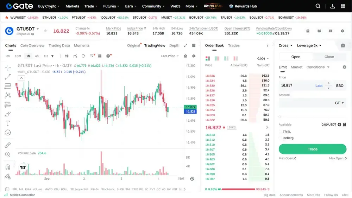Expand chart to fullscreen icon

pyautogui.click(x=186, y=45)
